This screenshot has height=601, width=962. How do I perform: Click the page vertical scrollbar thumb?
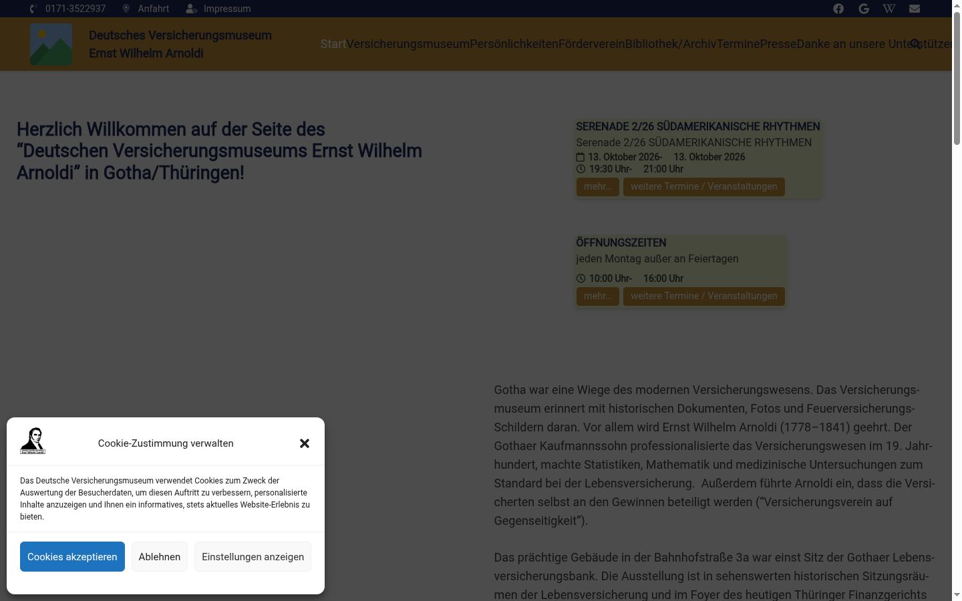[957, 77]
